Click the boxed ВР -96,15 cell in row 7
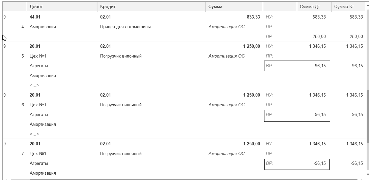This screenshot has width=369, height=180. (296, 164)
